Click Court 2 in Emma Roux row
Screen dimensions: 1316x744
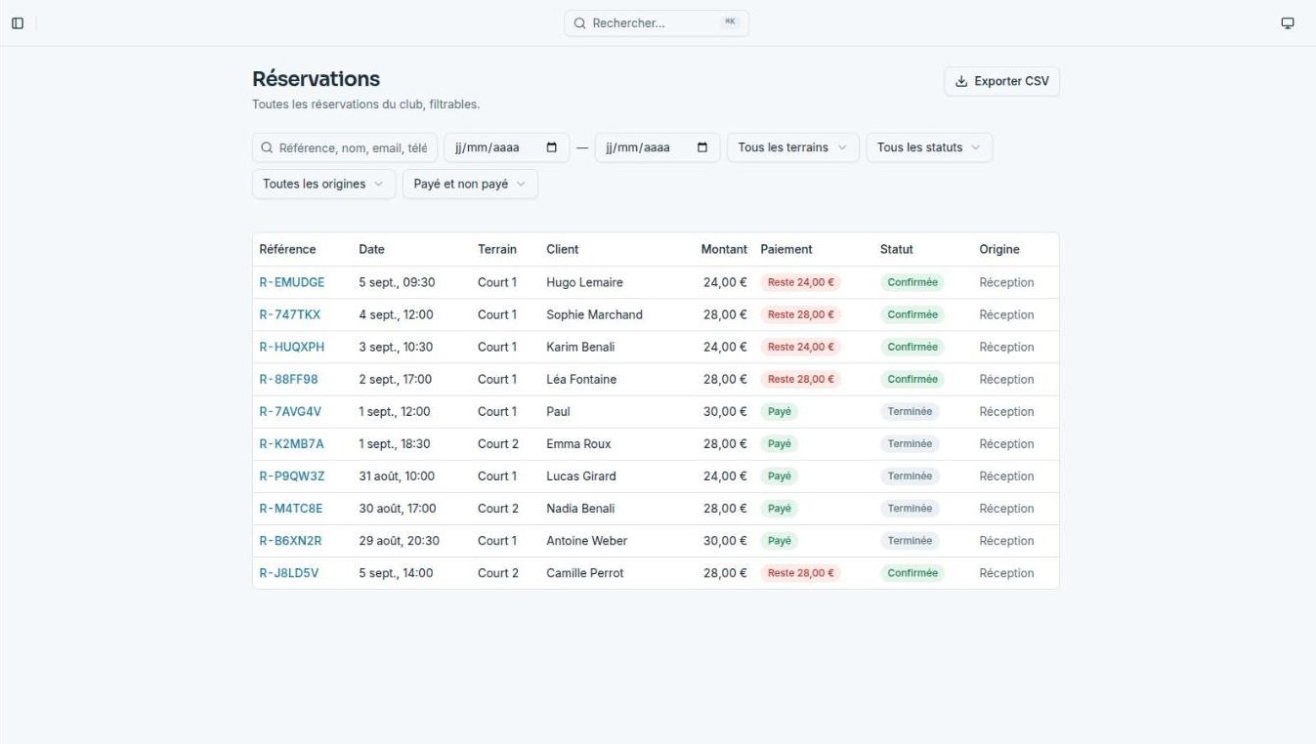tap(498, 443)
